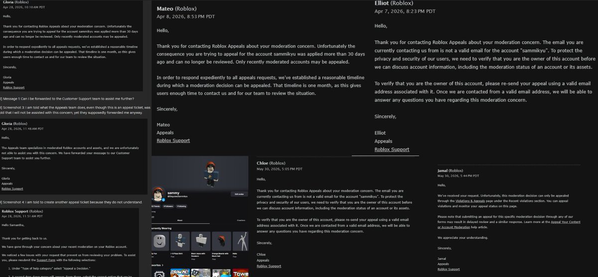This screenshot has height=277, width=598.
Task: Click the 'Hello Samantha,' greeting line
Action: tap(13, 226)
